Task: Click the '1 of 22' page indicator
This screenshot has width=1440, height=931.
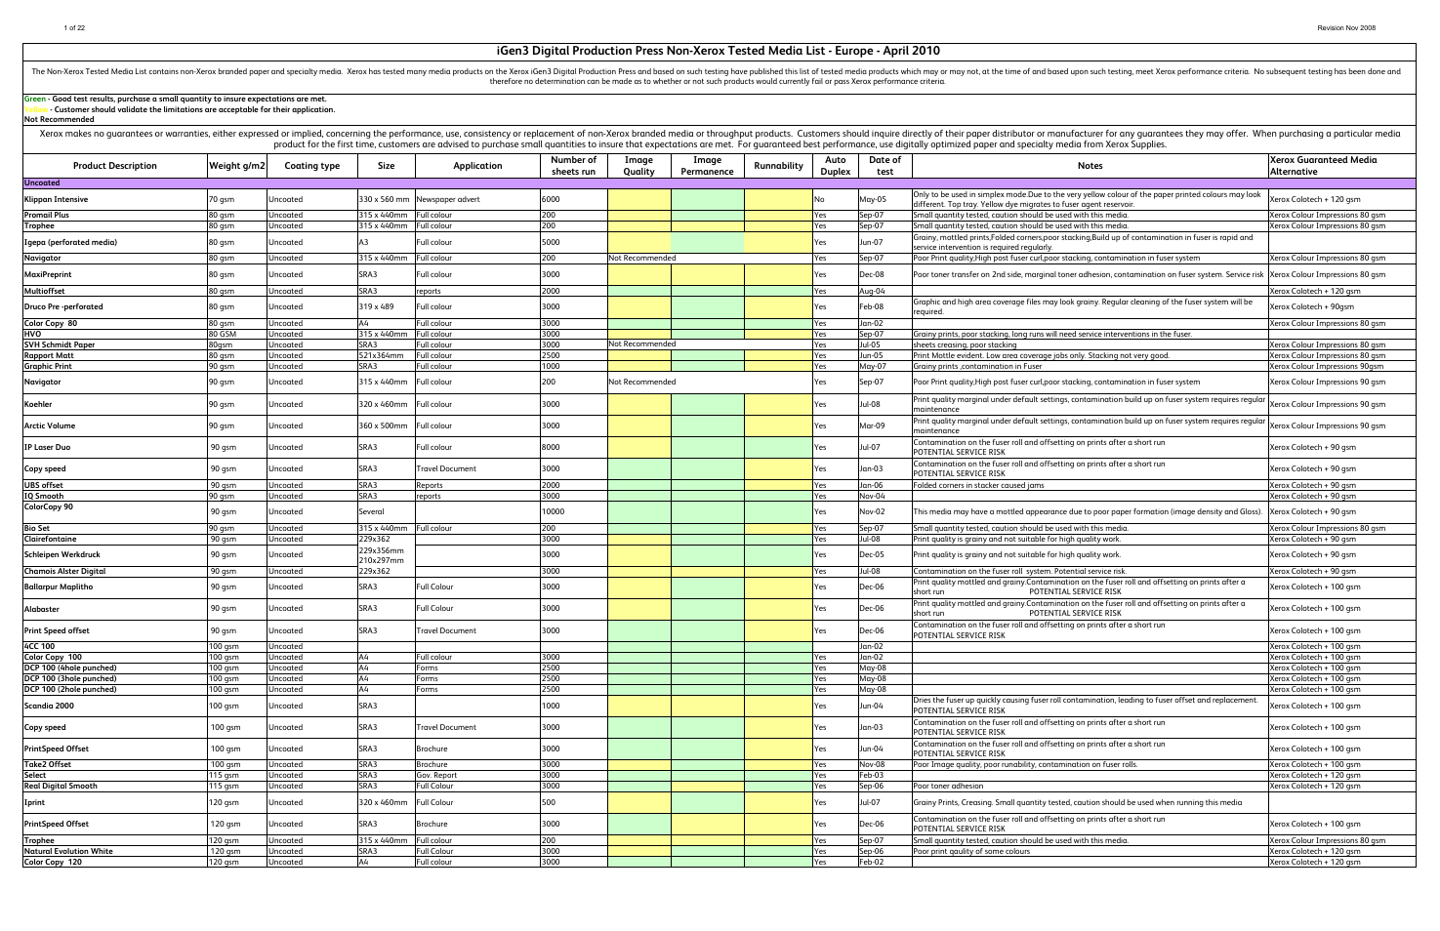Action: (74, 27)
